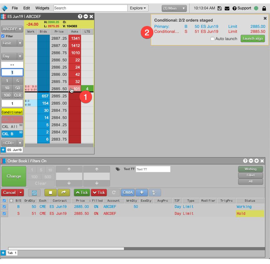Click the OMA button
270x264 pixels.
(128, 193)
